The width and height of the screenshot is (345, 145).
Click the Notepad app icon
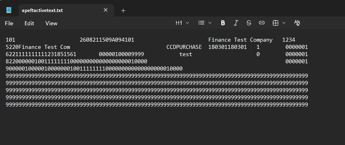(x=9, y=10)
